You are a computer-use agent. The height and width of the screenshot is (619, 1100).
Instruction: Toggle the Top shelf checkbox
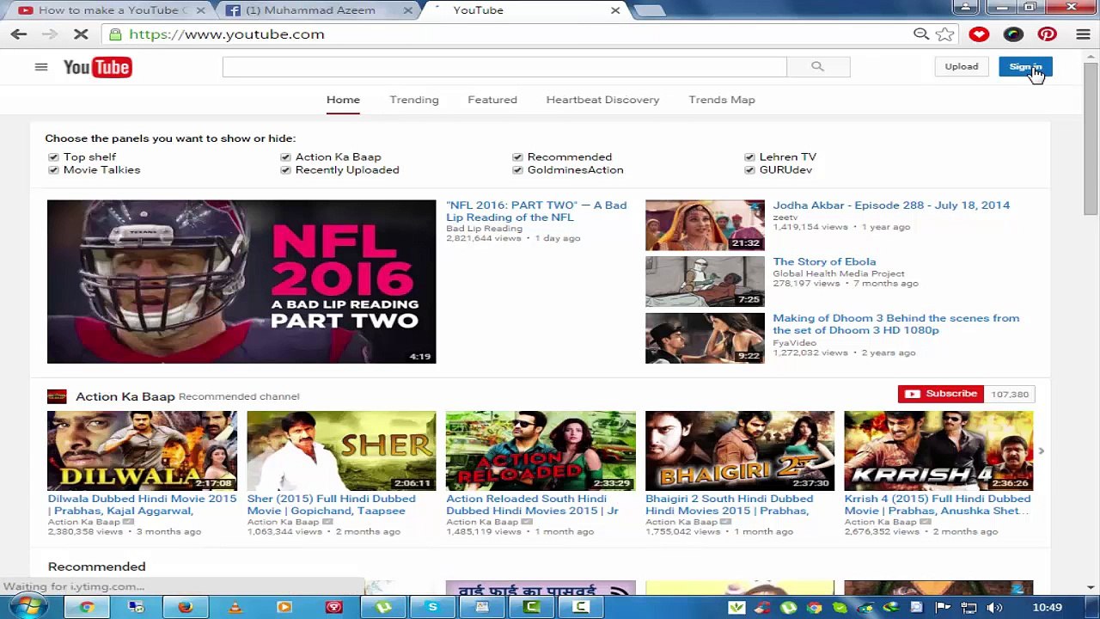click(x=53, y=157)
